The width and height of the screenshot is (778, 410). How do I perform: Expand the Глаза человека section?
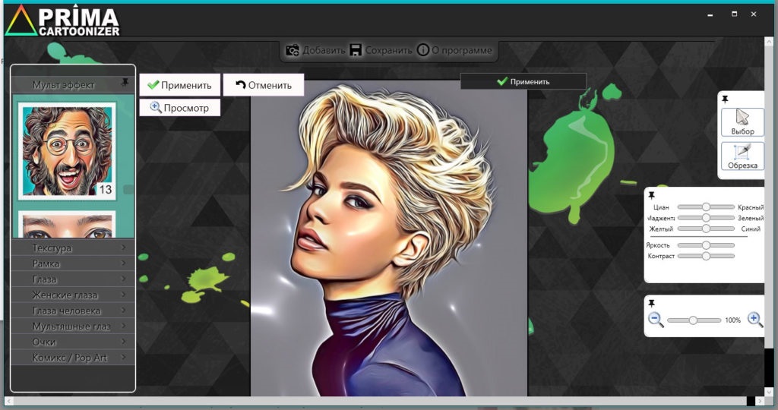(x=72, y=311)
